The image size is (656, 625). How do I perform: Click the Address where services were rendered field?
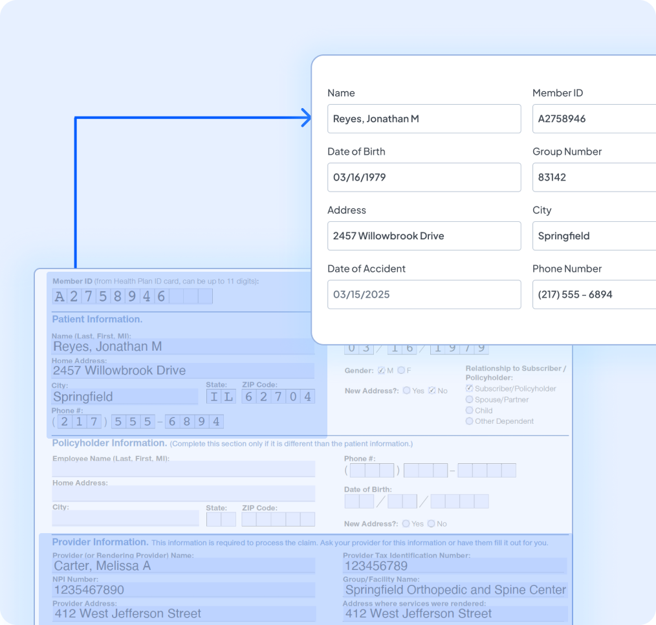455,614
